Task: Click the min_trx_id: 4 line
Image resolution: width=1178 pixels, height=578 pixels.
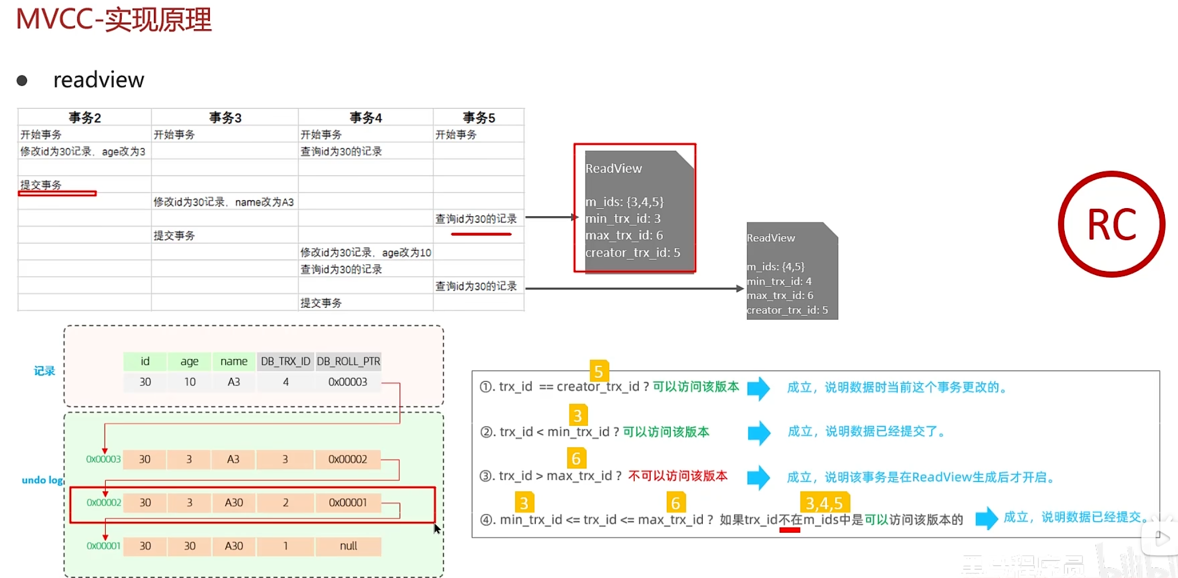Action: (779, 281)
